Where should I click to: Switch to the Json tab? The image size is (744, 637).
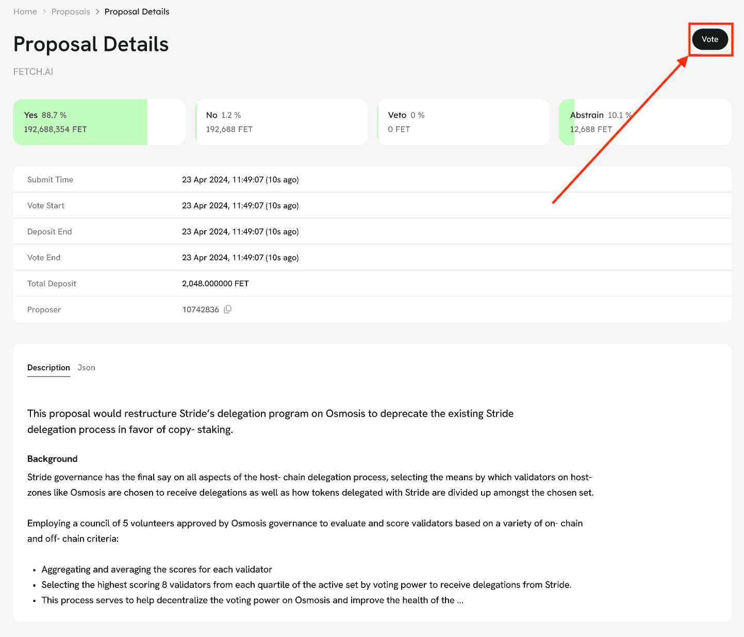click(x=86, y=368)
